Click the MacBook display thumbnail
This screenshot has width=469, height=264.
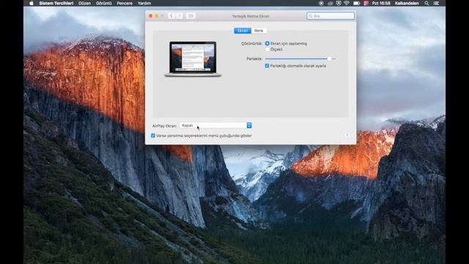tap(193, 59)
